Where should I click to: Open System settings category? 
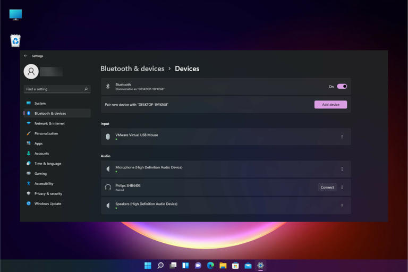(x=57, y=104)
